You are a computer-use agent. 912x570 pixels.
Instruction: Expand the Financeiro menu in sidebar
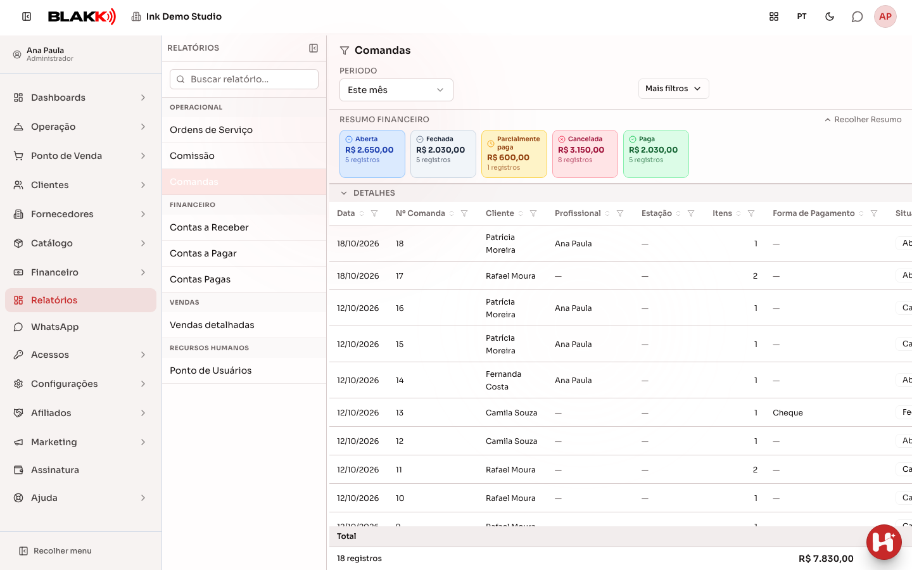tap(80, 272)
